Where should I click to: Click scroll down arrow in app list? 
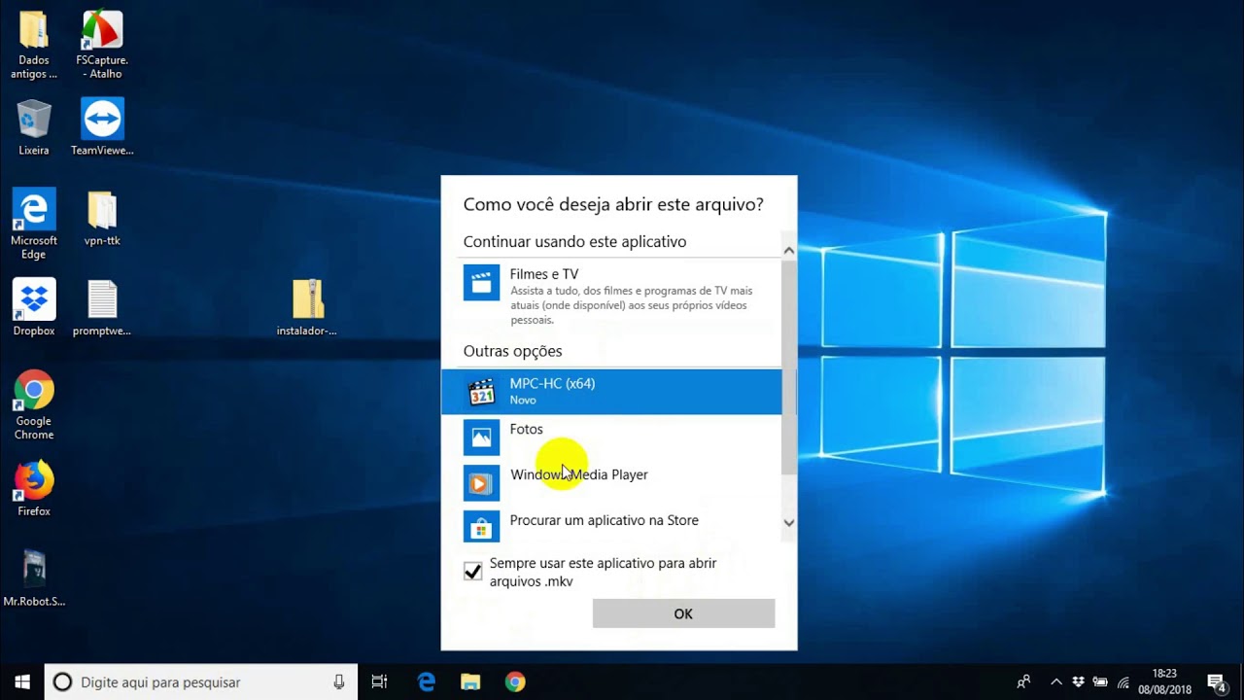point(789,522)
